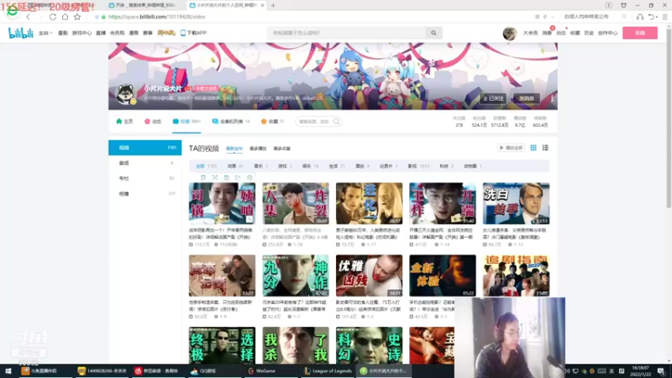Sort videos by 最新发布
Image resolution: width=672 pixels, height=378 pixels.
click(234, 149)
